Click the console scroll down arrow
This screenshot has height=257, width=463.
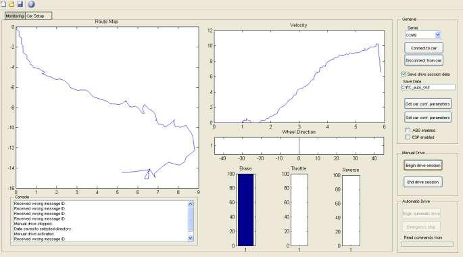point(191,238)
